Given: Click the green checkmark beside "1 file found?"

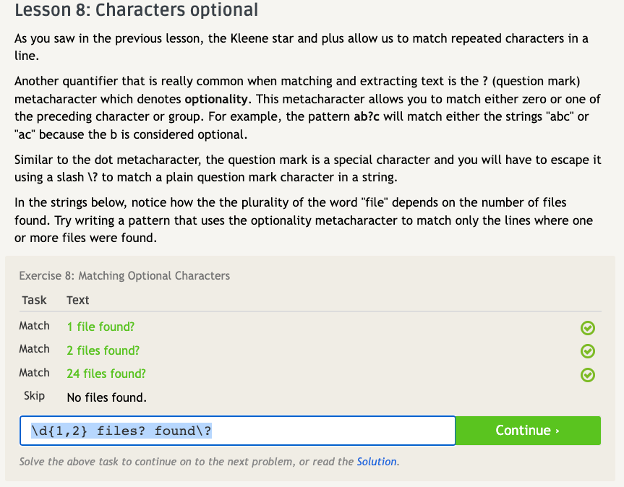Looking at the screenshot, I should click(588, 328).
